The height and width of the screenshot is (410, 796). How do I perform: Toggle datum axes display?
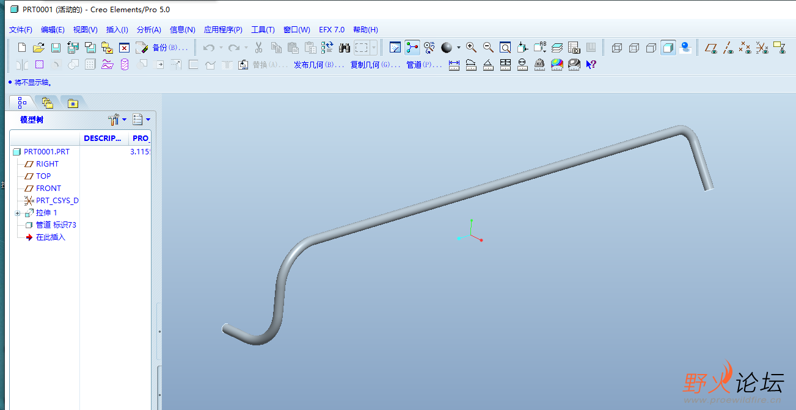(x=728, y=48)
